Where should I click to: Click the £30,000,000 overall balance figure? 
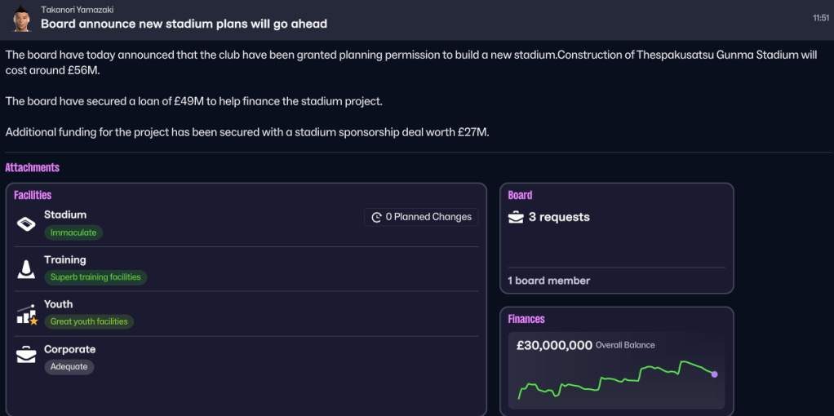tap(554, 345)
